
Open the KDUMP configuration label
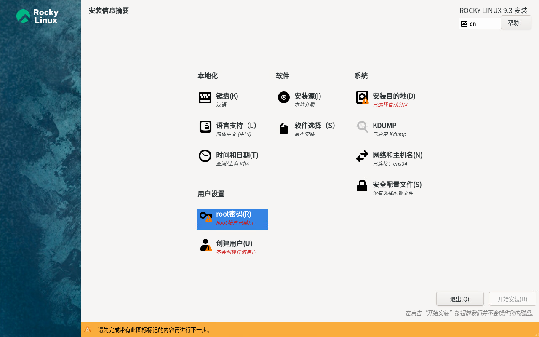click(x=384, y=126)
